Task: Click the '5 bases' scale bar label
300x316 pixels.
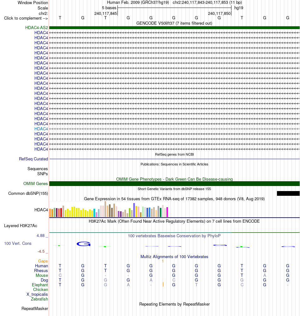Action: coord(109,8)
